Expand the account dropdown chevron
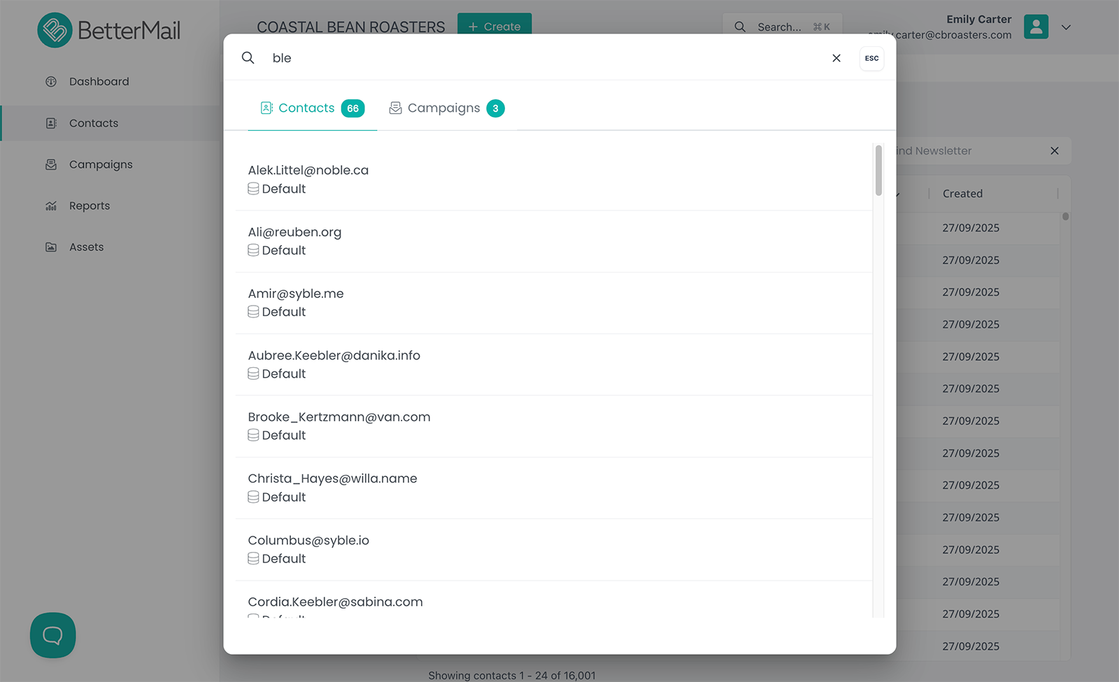This screenshot has width=1119, height=682. point(1066,27)
